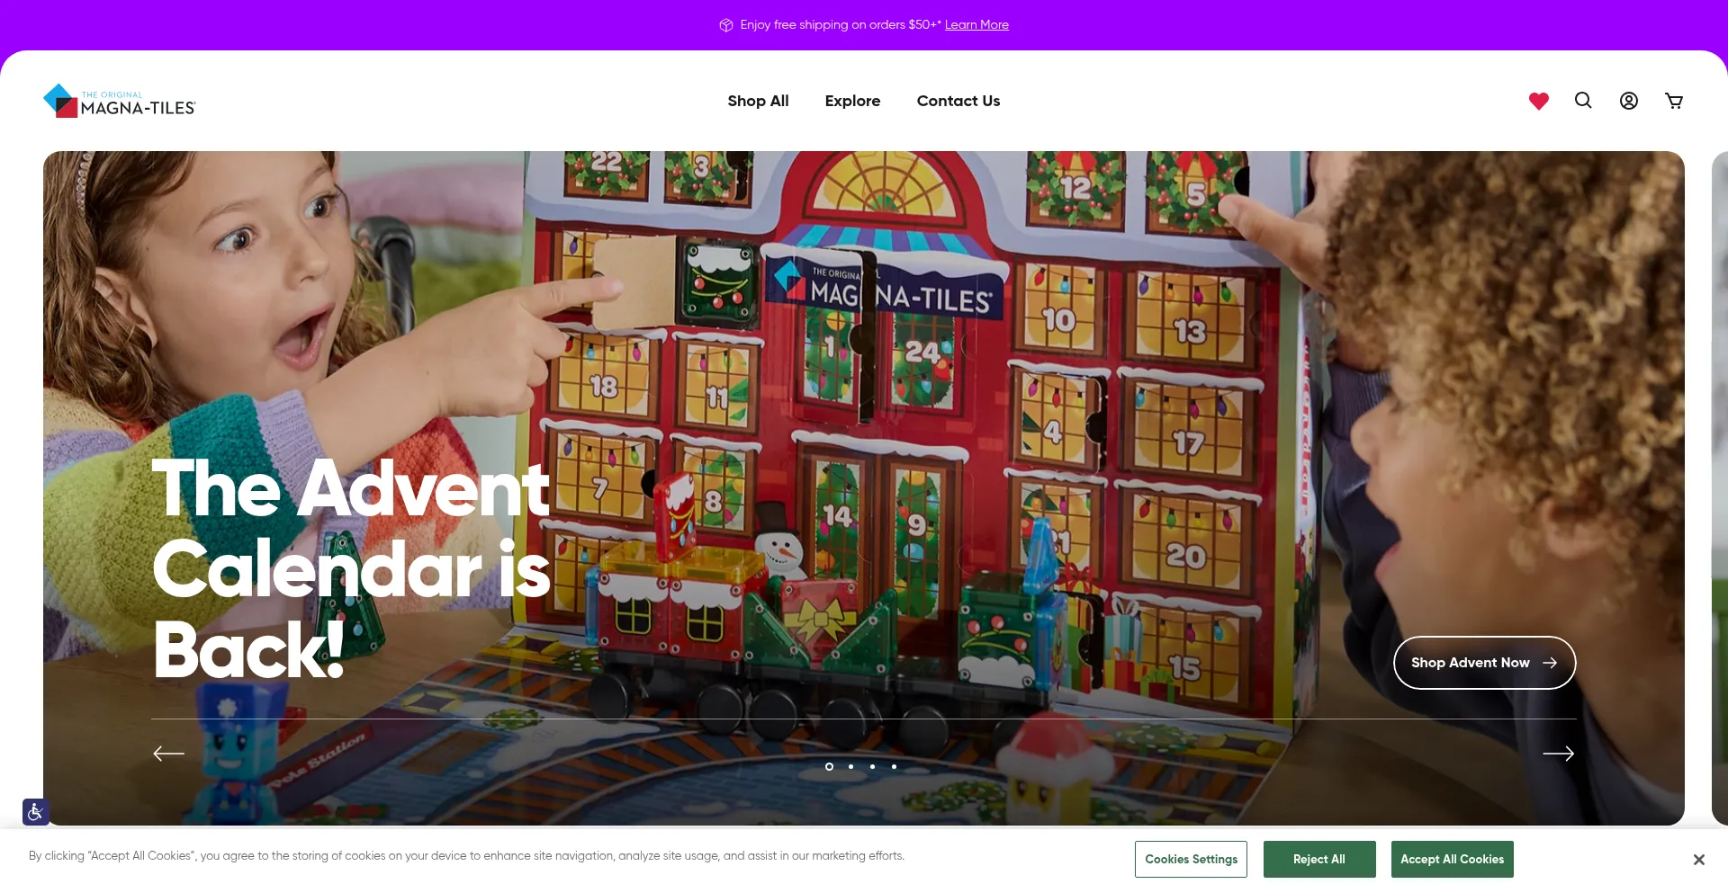Select the second carousel slide dot

tap(850, 766)
